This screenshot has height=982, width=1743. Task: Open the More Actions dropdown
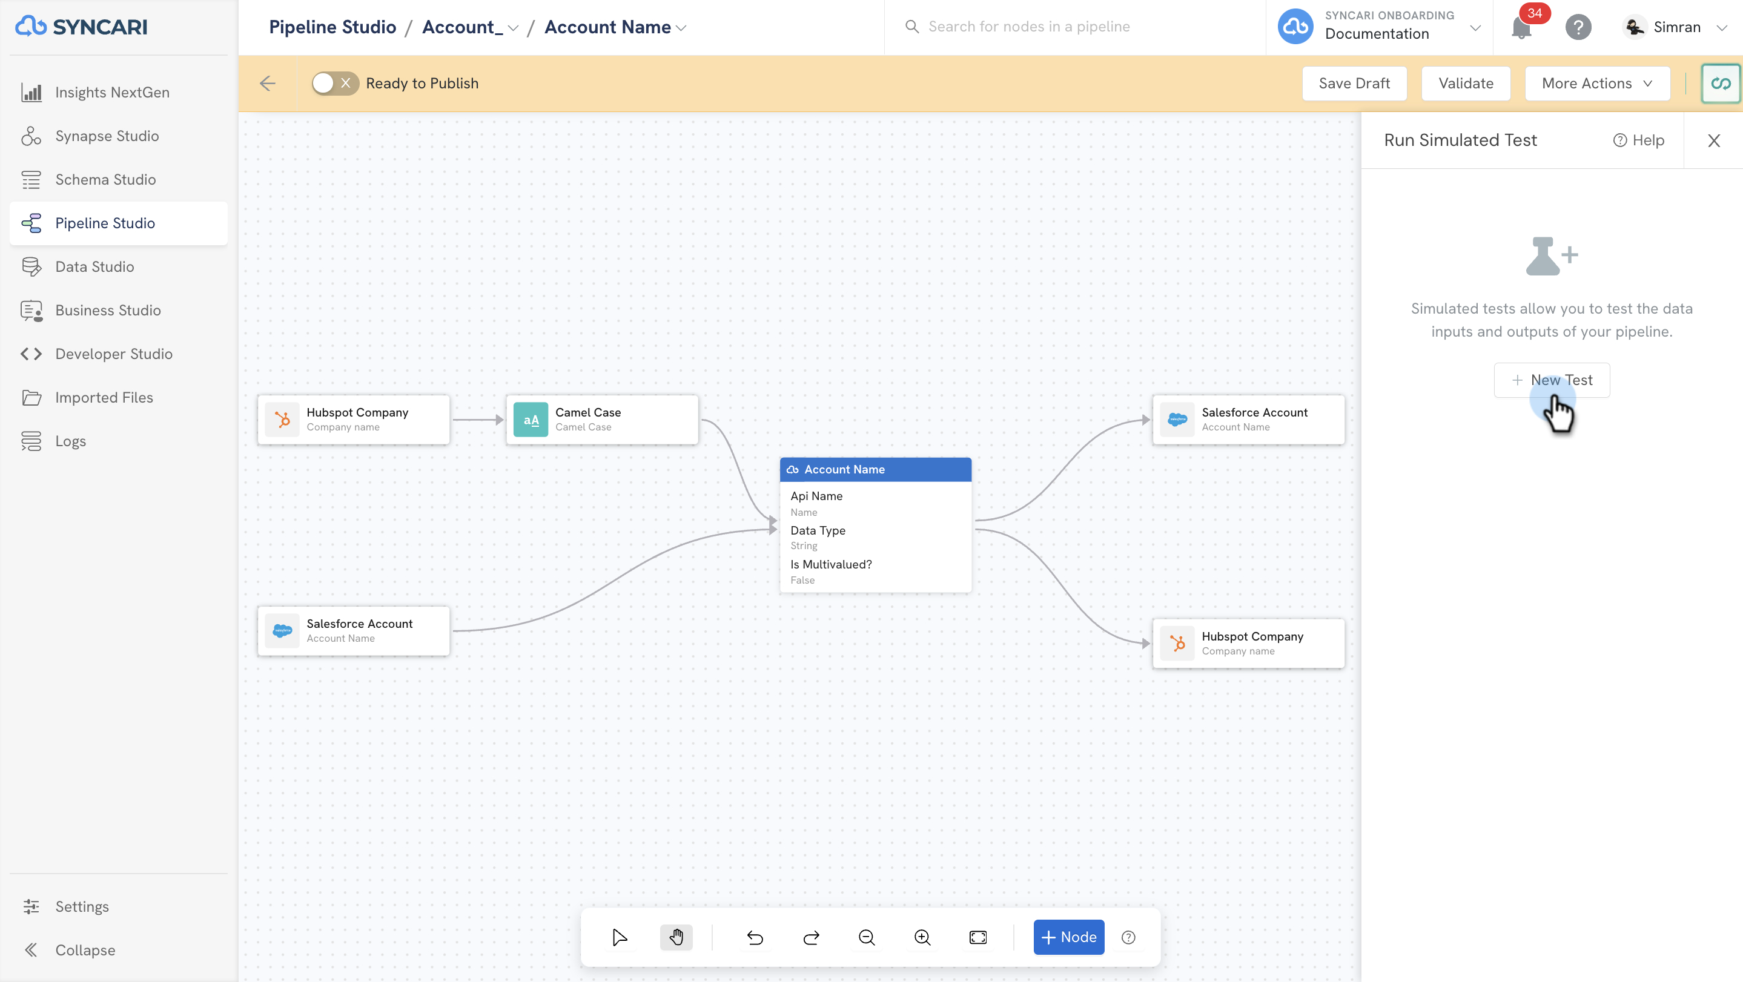(1597, 83)
